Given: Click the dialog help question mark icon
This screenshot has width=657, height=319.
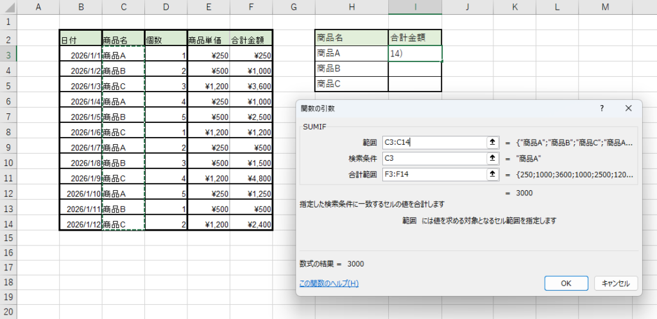Looking at the screenshot, I should tap(602, 108).
